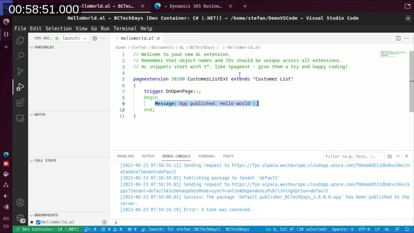Switch to the Dynamics 365 Business browser tab
This screenshot has height=233, width=414.
click(x=194, y=6)
